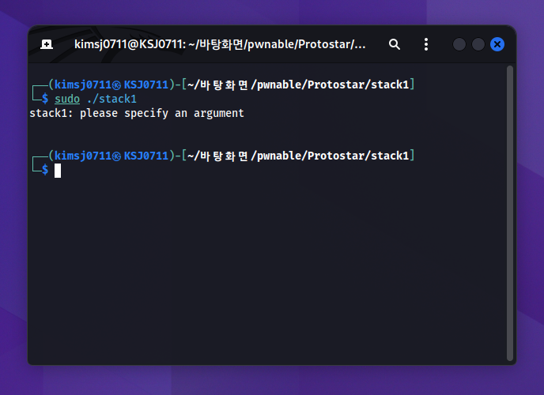Minimize terminal with first gray circle button
Viewport: 544px width, 395px height.
point(459,44)
